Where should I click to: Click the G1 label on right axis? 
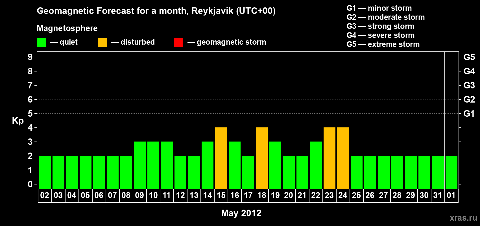coord(469,114)
